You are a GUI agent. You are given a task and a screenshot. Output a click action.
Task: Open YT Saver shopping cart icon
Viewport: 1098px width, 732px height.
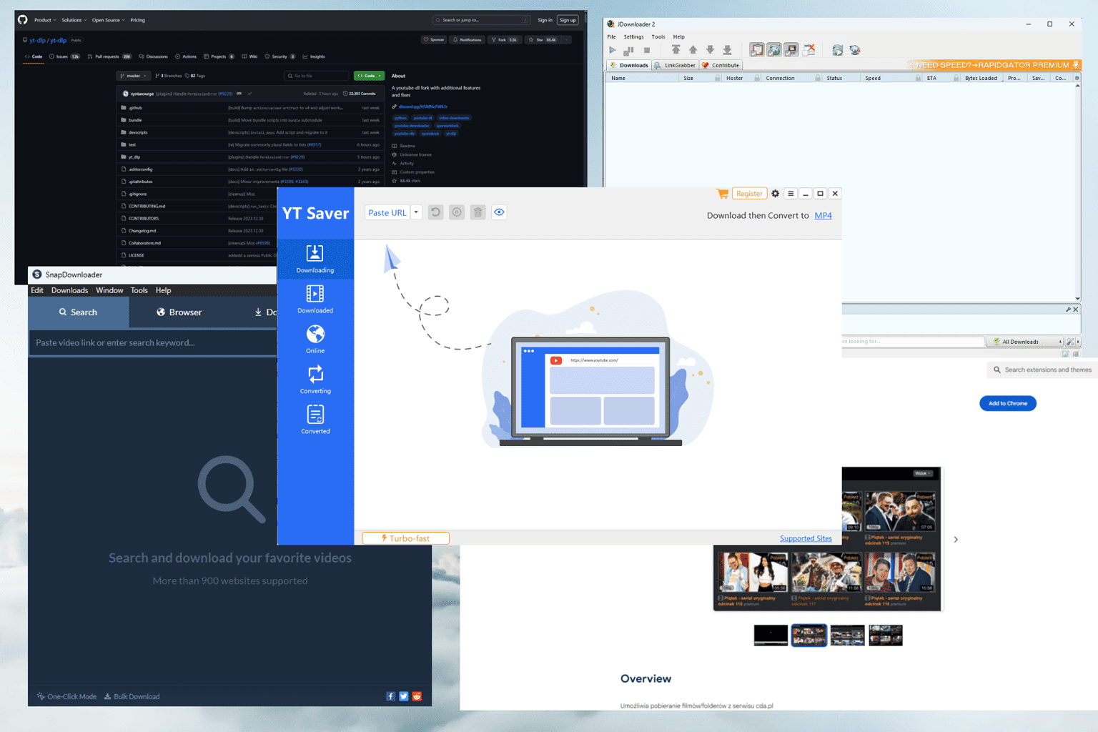723,194
